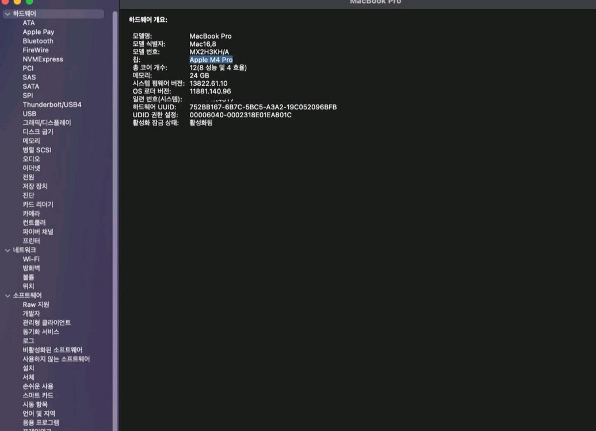
Task: Open 응용 프로그램 under 소프트웨어
Action: click(40, 423)
